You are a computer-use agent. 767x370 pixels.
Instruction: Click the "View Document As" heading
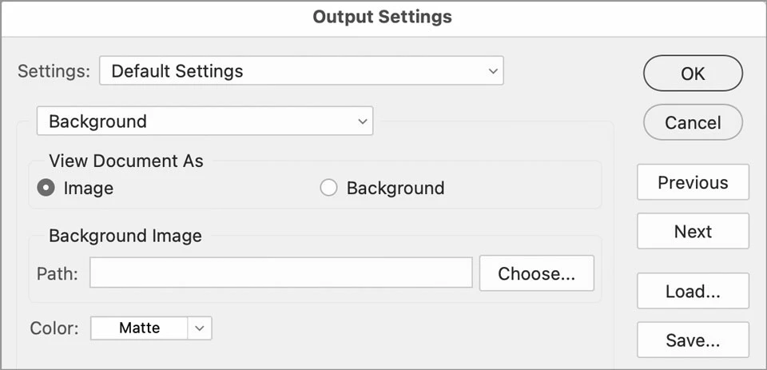(x=126, y=161)
